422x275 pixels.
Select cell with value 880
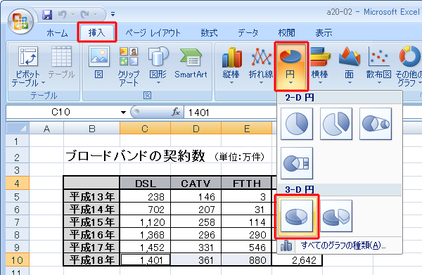(247, 260)
